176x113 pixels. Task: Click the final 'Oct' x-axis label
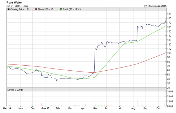point(158,108)
